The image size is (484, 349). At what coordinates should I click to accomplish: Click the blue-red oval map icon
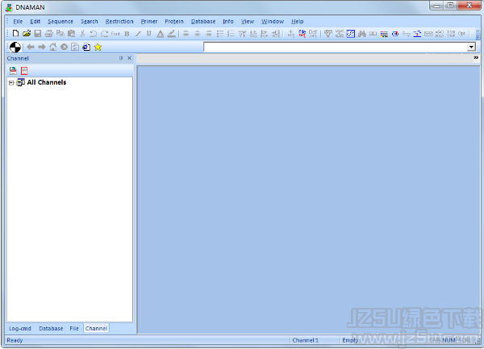point(395,34)
